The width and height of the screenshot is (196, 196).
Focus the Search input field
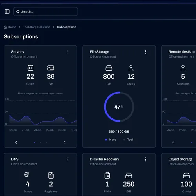click(45, 12)
